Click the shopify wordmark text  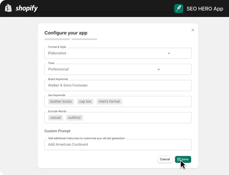tap(27, 8)
